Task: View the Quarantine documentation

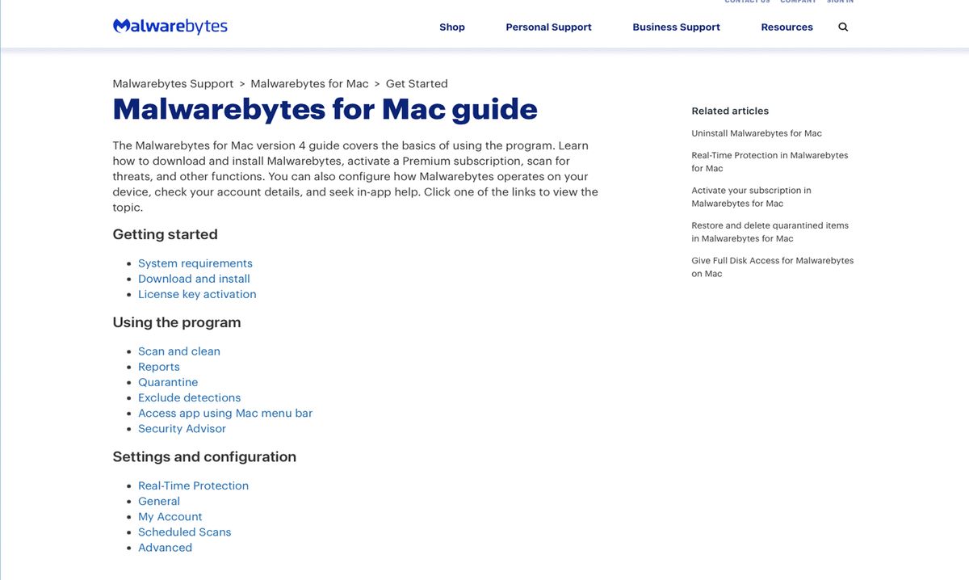Action: pos(168,381)
